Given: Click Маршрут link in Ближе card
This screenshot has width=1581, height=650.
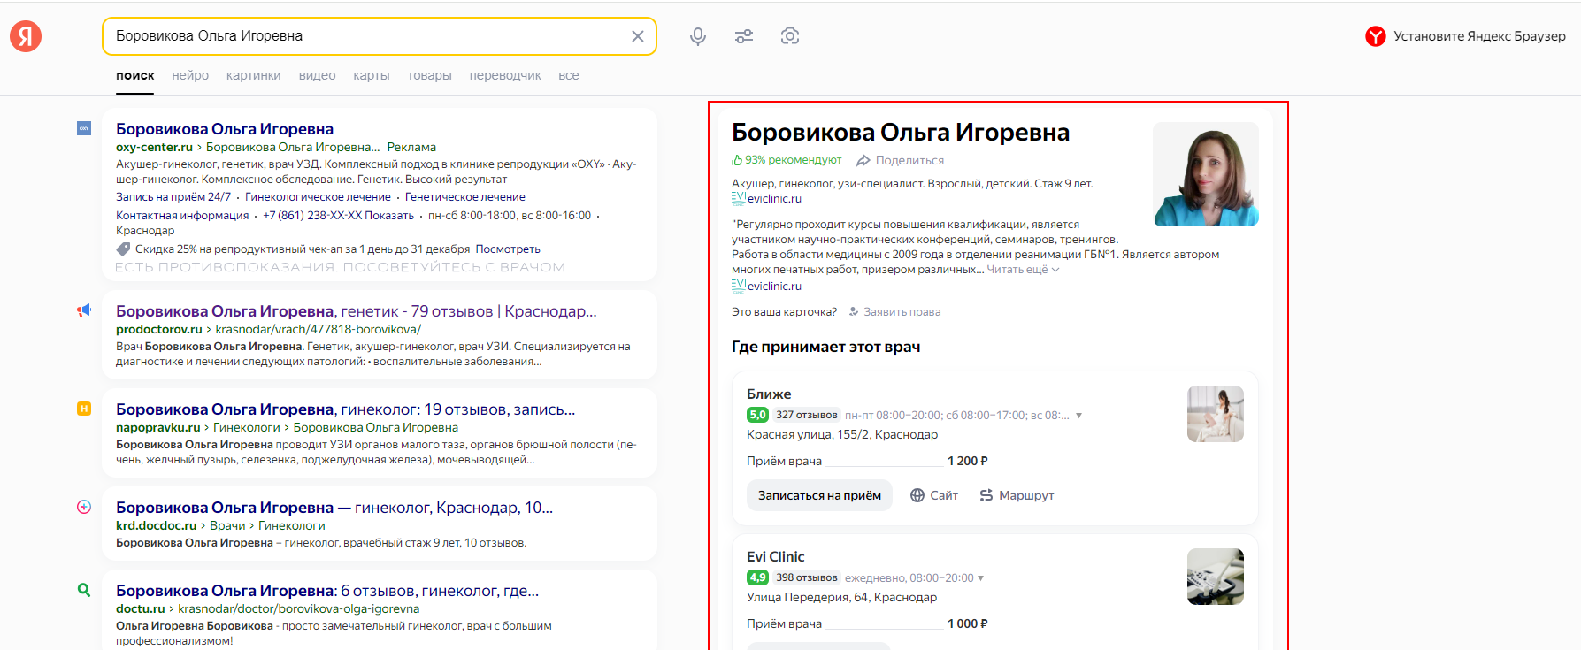Looking at the screenshot, I should (1026, 495).
